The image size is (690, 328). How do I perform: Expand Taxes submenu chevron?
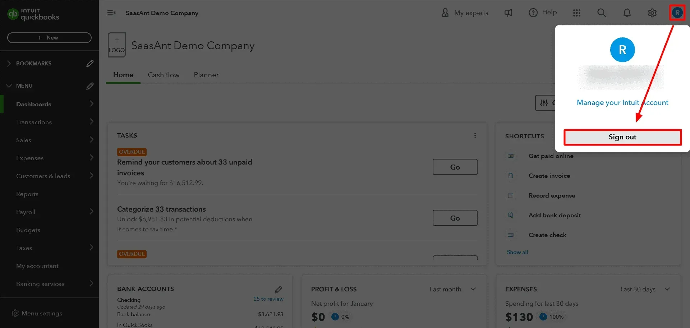pos(92,248)
